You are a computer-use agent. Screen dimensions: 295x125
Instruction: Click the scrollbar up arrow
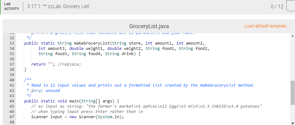(293, 36)
